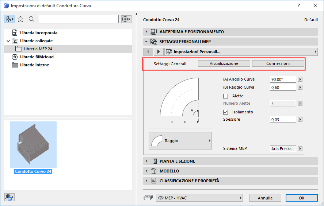Collapse the left library panel arrow

coord(136,14)
